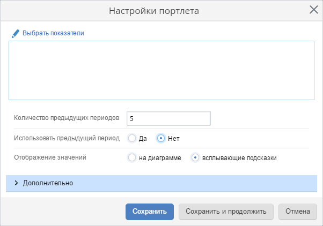Click the Дополнительно section header text
This screenshot has width=323, height=226.
point(48,183)
